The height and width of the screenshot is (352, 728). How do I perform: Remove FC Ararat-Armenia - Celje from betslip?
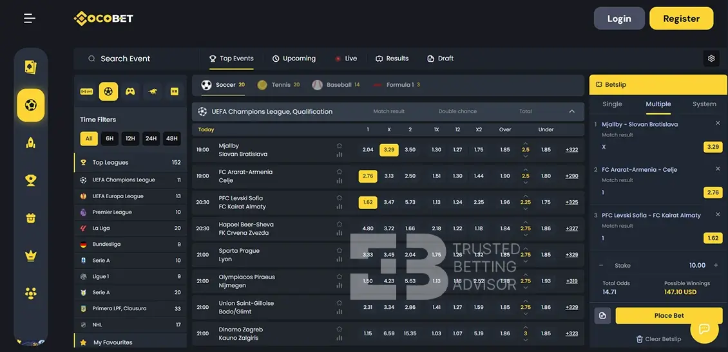tap(718, 169)
